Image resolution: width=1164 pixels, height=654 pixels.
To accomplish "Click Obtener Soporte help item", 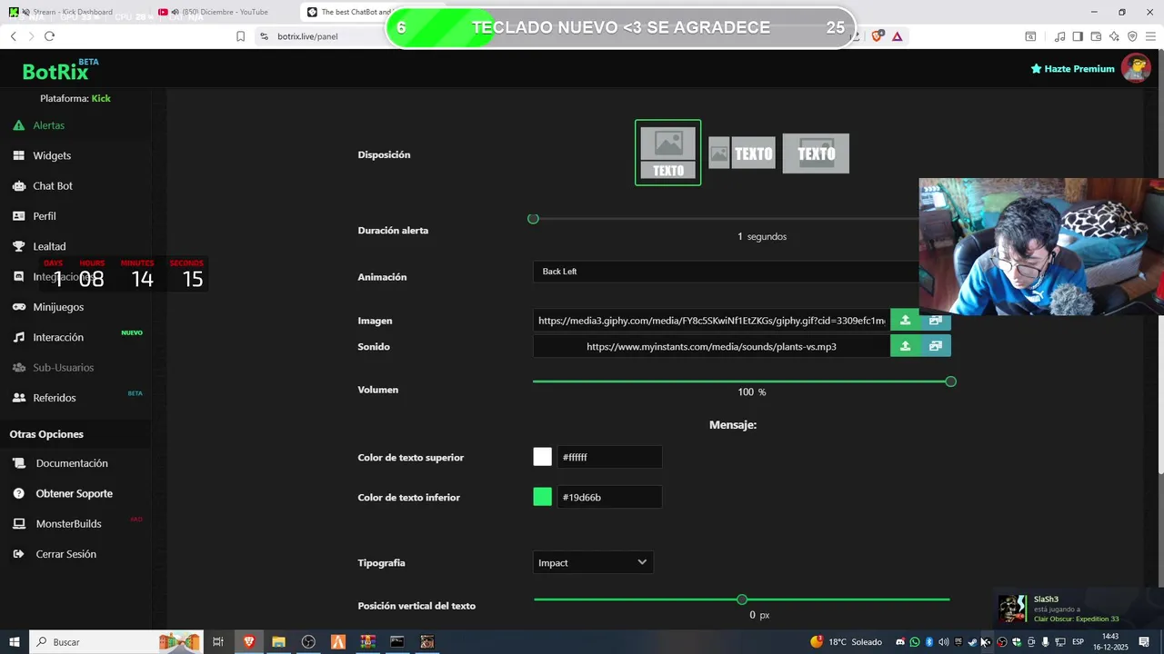I will tap(75, 493).
